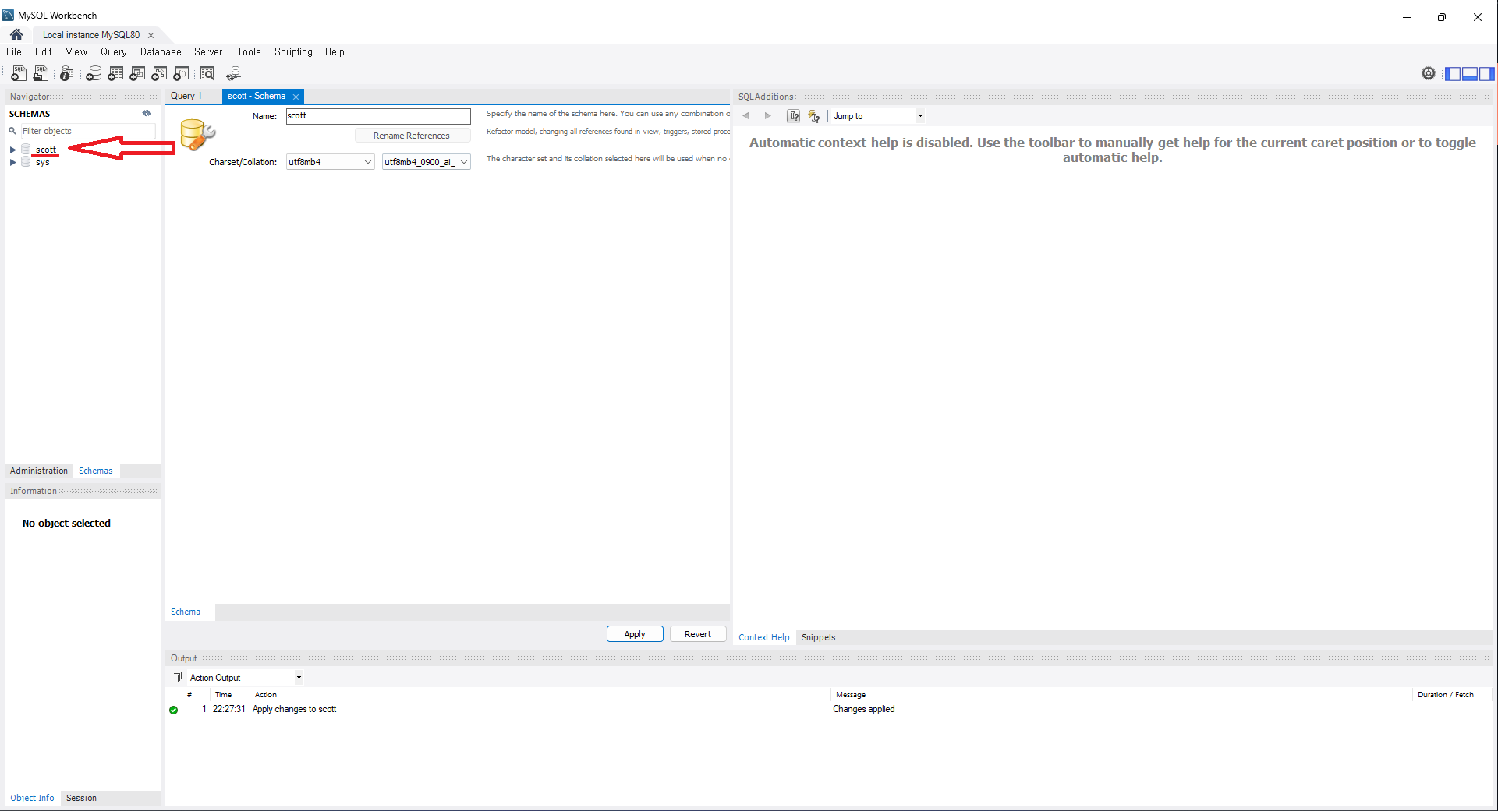Search table data toolbar icon
This screenshot has width=1498, height=811.
[207, 73]
